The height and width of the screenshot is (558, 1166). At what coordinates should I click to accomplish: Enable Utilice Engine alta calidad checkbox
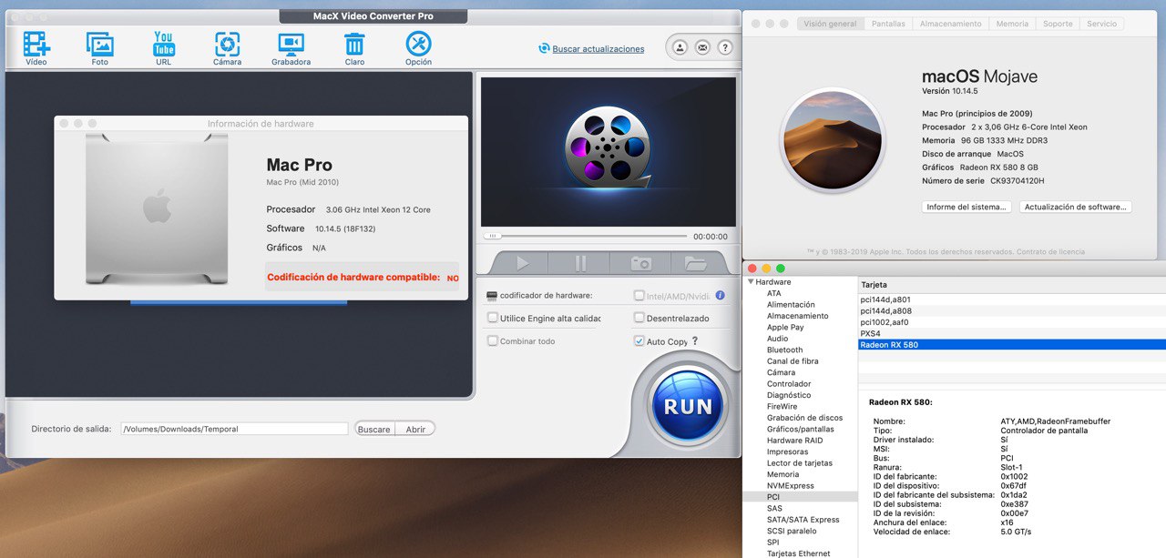pyautogui.click(x=493, y=318)
